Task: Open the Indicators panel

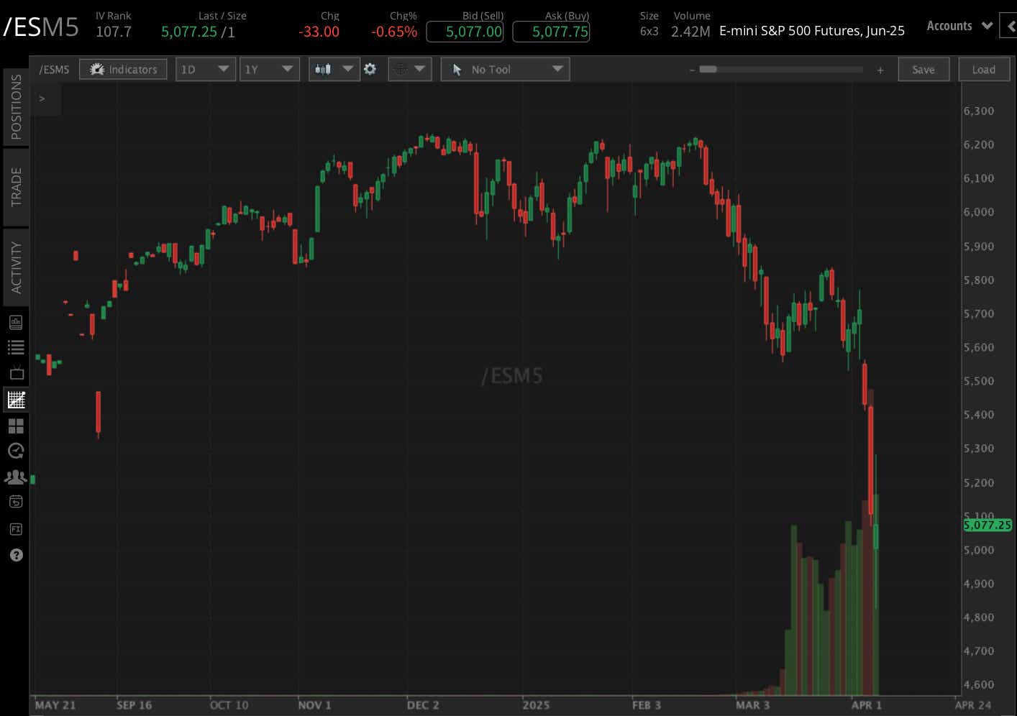Action: click(x=122, y=69)
